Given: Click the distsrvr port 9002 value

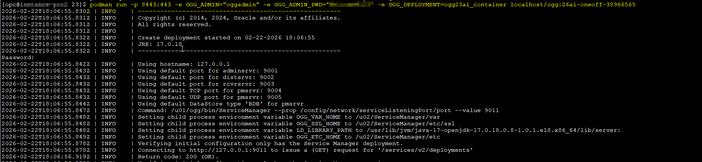Looking at the screenshot, I should pos(267,77).
